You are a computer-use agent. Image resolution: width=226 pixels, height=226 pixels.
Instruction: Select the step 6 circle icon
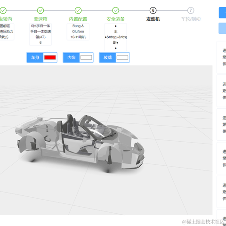pos(153,10)
